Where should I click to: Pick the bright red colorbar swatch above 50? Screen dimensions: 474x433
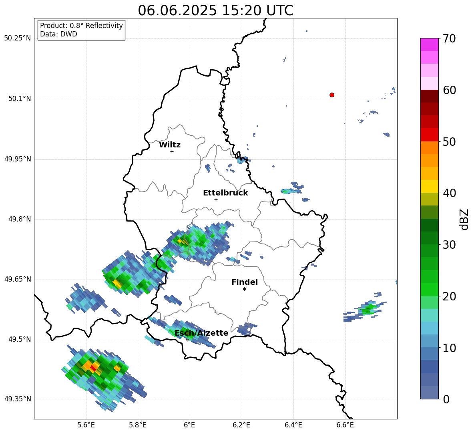click(429, 135)
